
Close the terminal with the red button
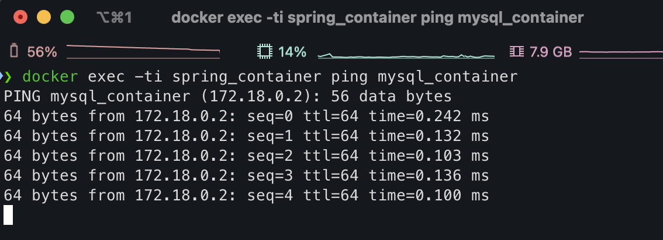pyautogui.click(x=20, y=17)
